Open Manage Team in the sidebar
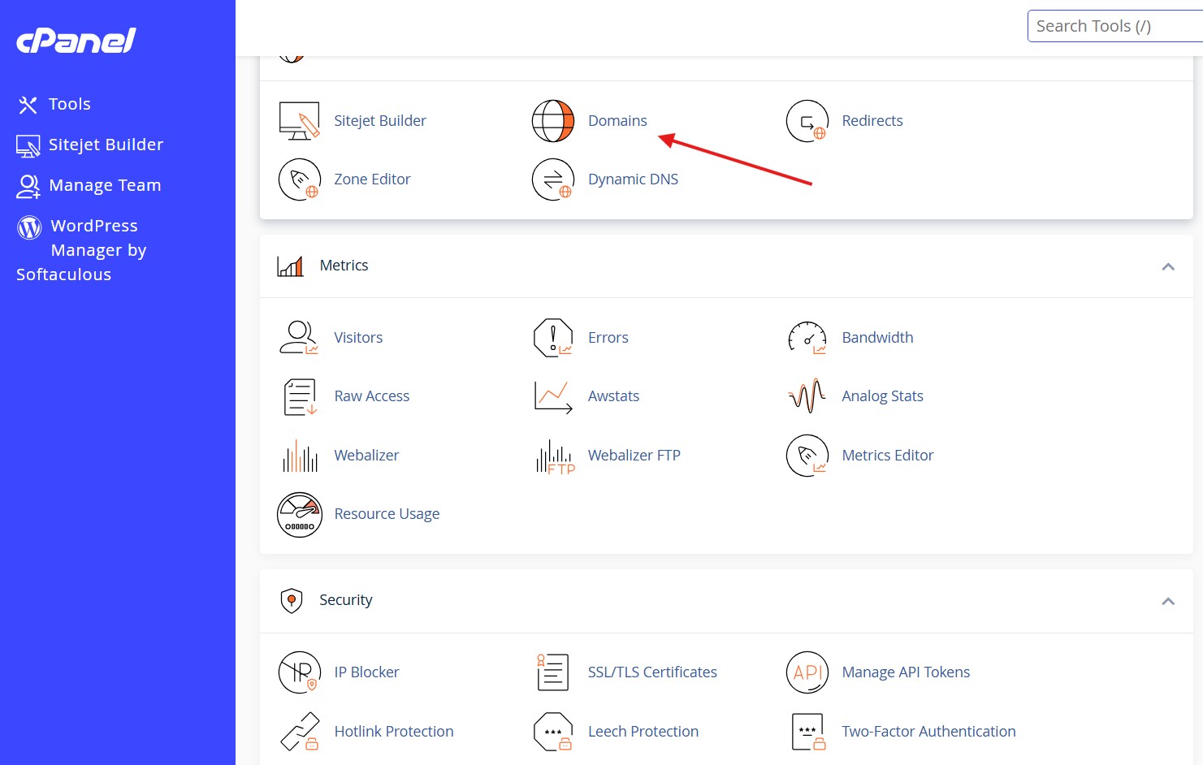This screenshot has width=1203, height=765. 89,185
